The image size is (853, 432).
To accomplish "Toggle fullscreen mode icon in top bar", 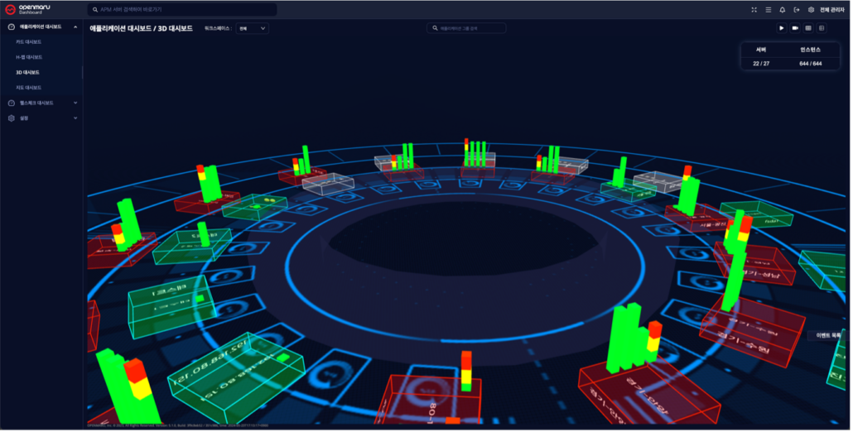I will [754, 10].
